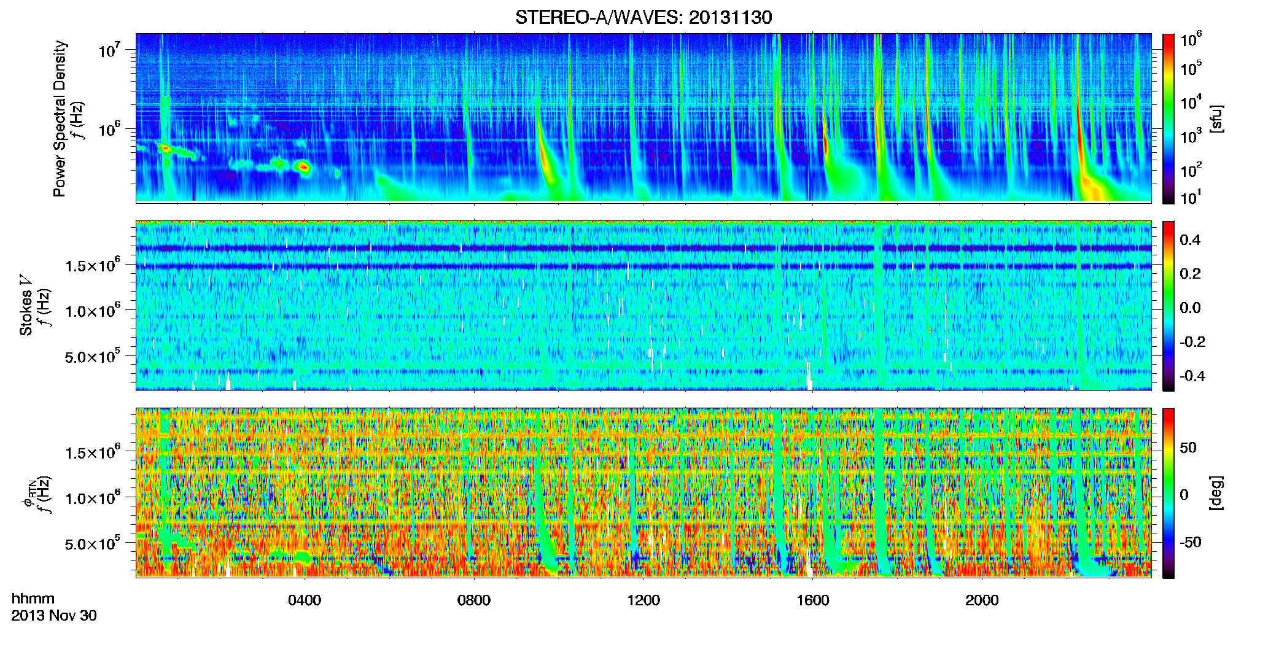
Task: Click the STEREO-A/WAVES: 20131130 plot title
Action: [643, 17]
